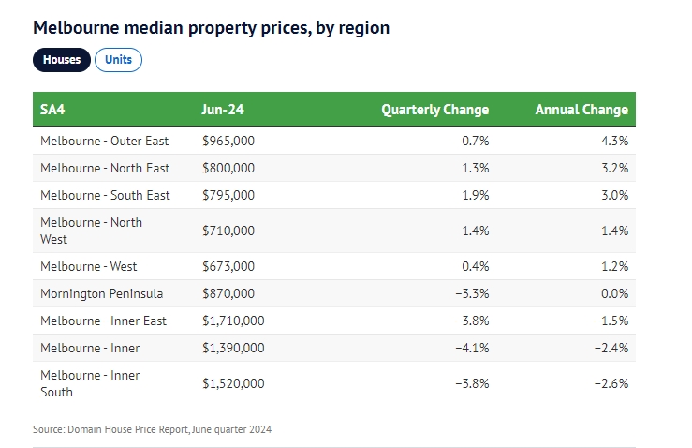Switch to the Units tab
This screenshot has width=692, height=448.
click(118, 60)
